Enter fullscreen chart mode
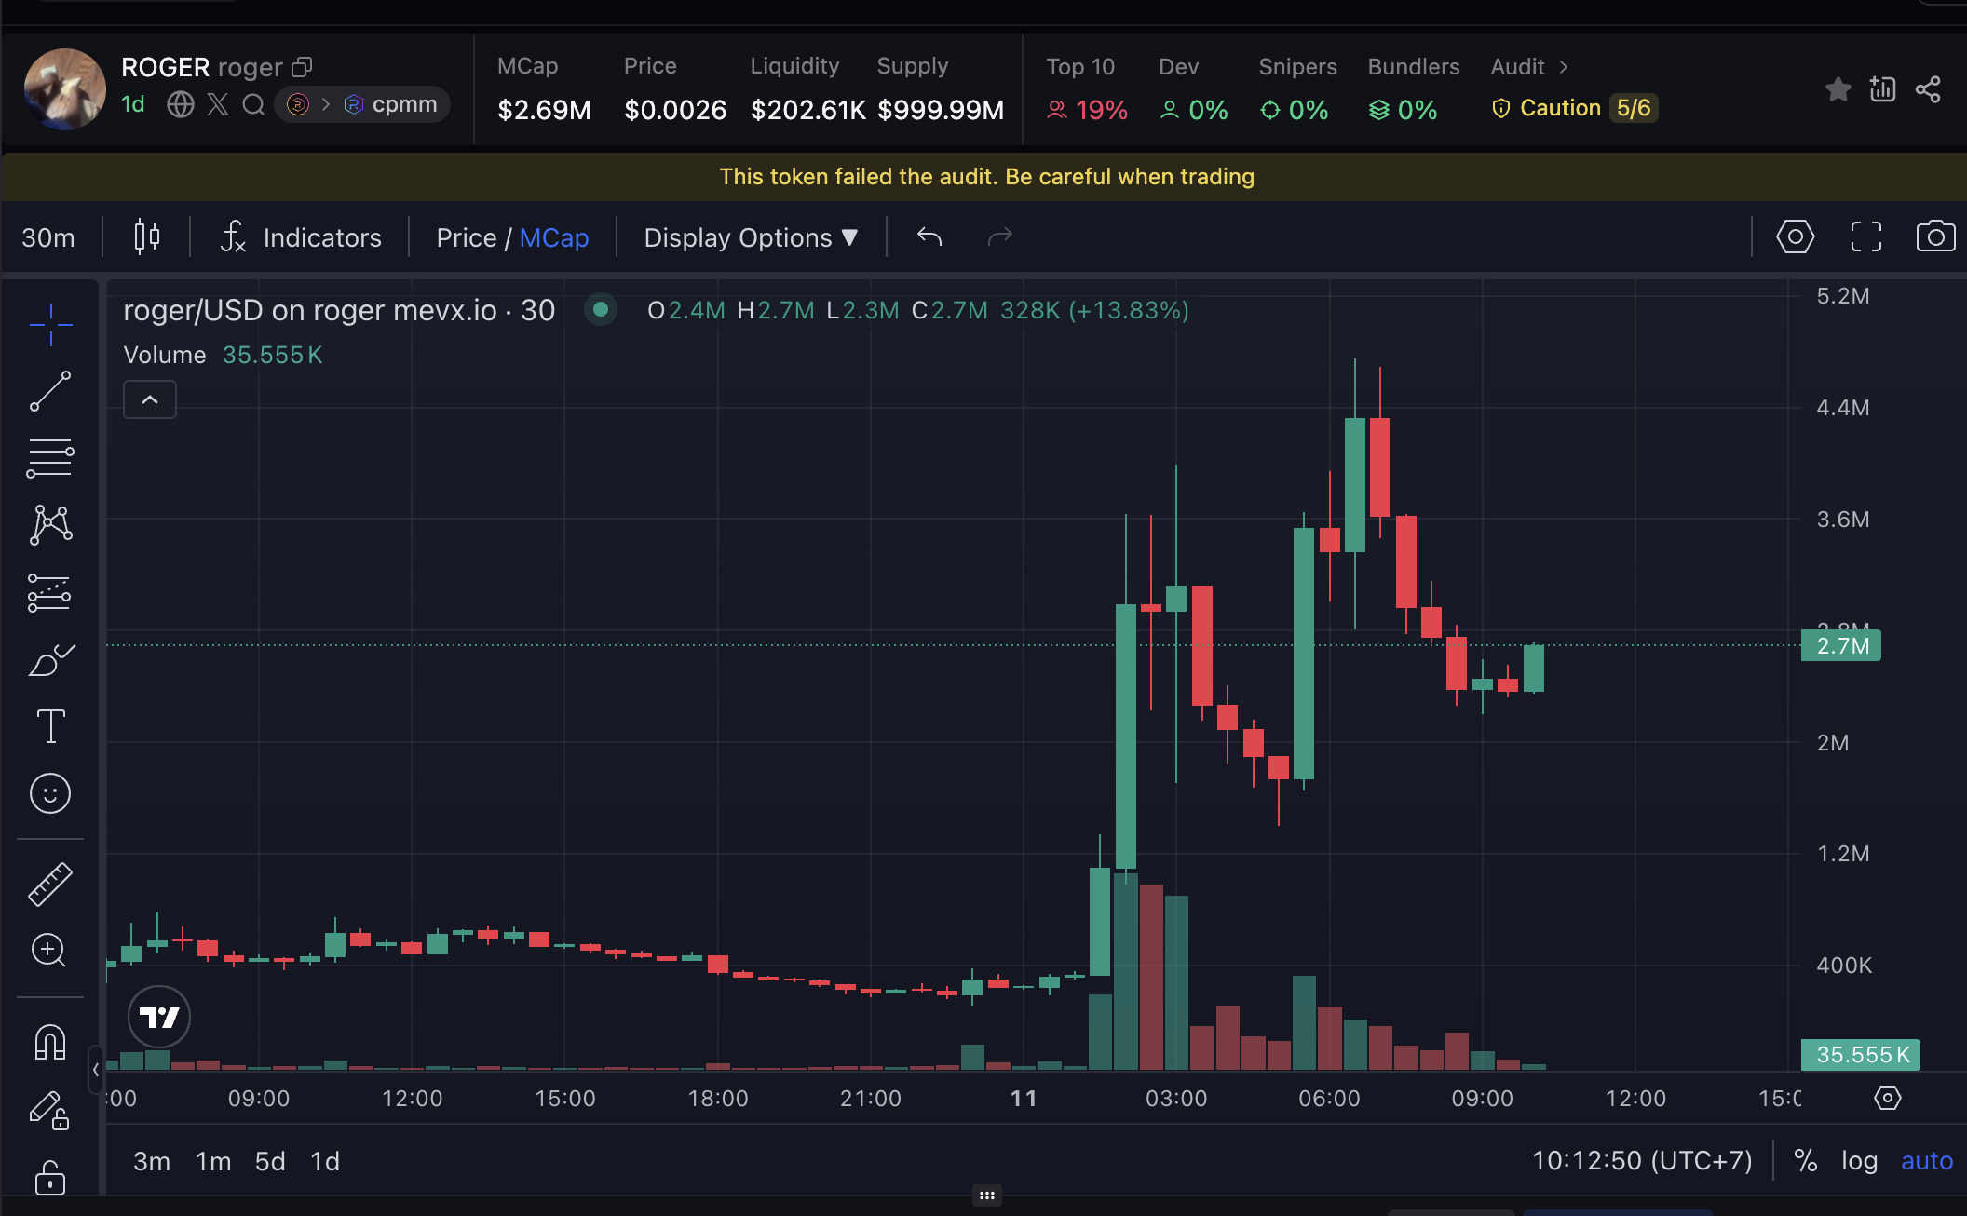This screenshot has width=1967, height=1216. 1865,236
